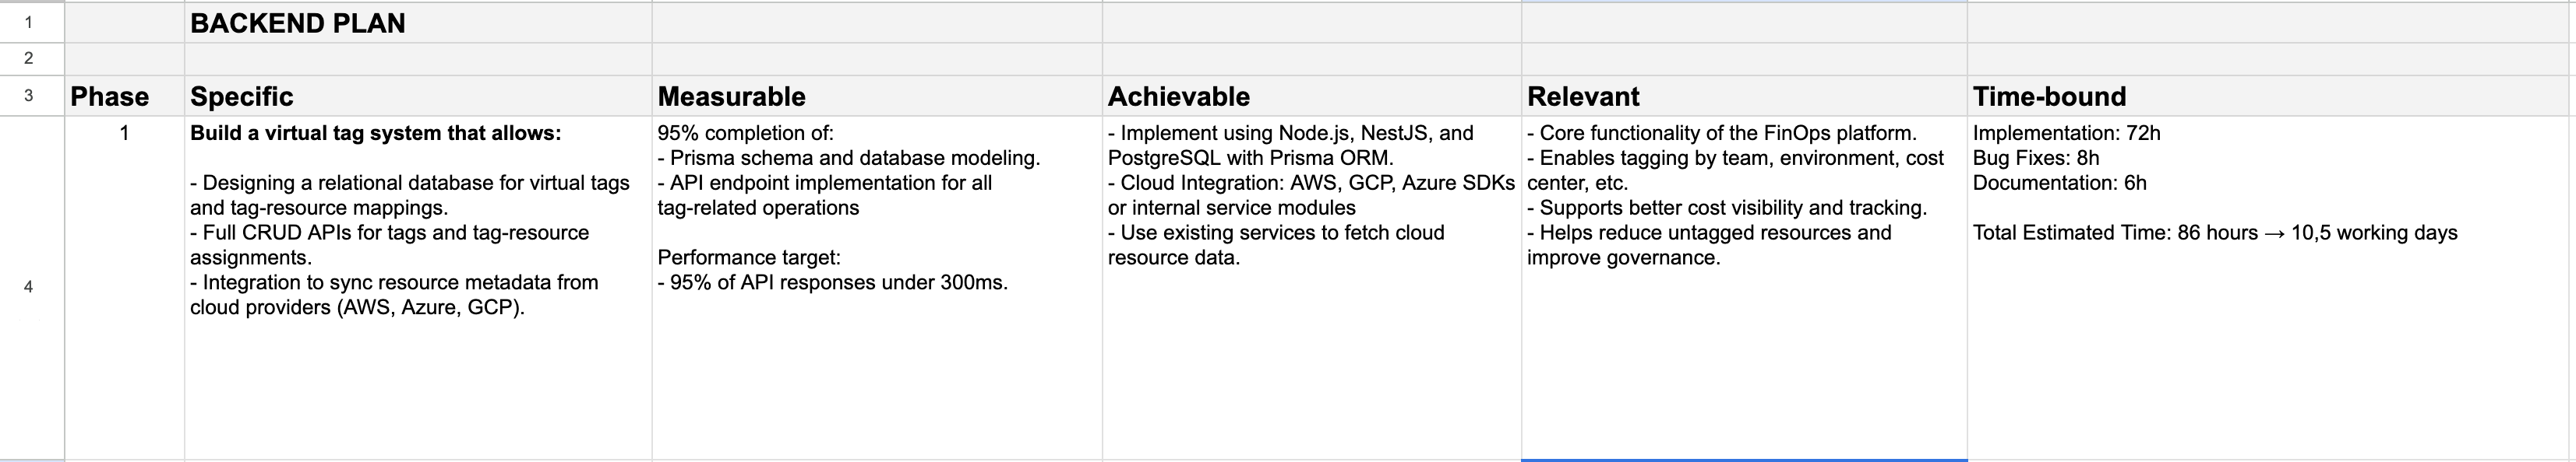Click the Achievable header cell

pyautogui.click(x=1311, y=96)
